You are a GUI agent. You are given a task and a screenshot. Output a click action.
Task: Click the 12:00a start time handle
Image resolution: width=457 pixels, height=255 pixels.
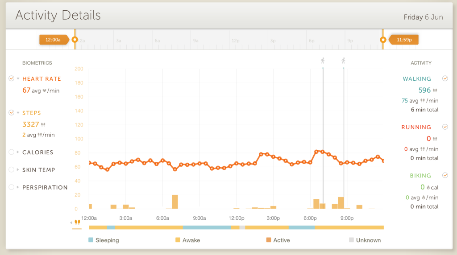[x=54, y=40]
